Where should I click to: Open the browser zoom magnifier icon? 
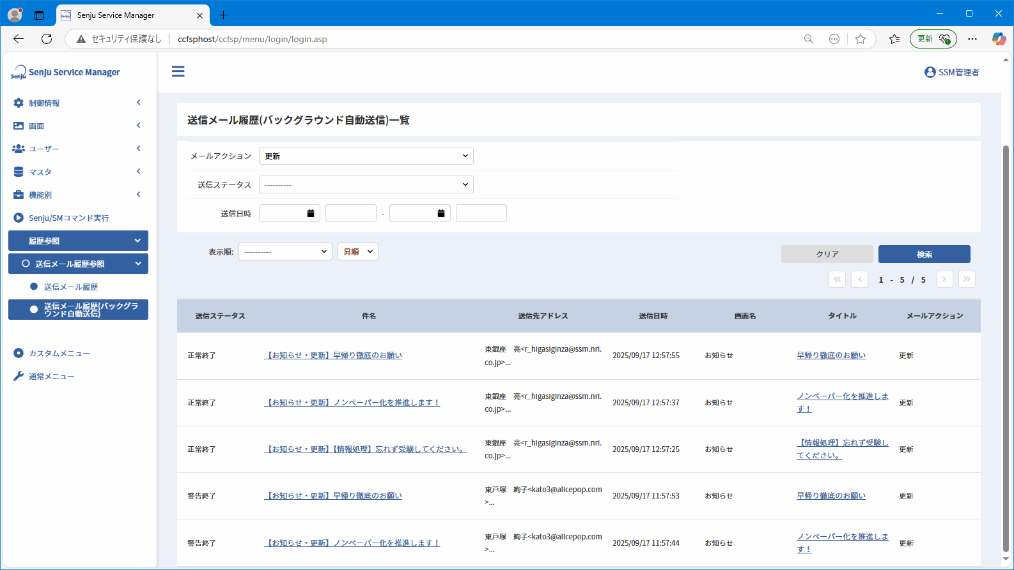[x=809, y=39]
